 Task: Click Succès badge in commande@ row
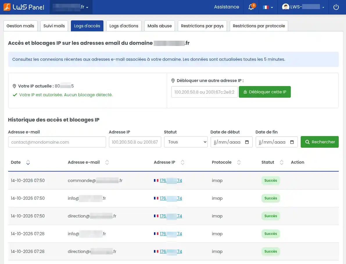tap(270, 181)
